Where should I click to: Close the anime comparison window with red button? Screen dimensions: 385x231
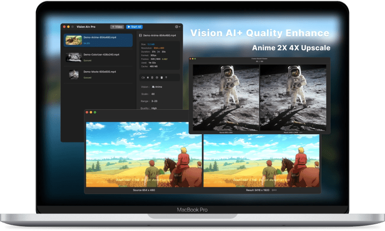click(x=87, y=112)
